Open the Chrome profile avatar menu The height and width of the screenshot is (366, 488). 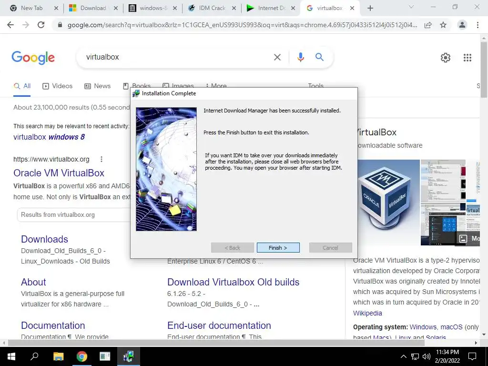click(462, 25)
